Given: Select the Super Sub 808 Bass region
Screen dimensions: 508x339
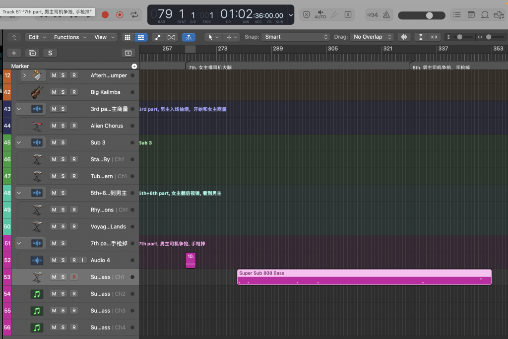Looking at the screenshot, I should 364,277.
